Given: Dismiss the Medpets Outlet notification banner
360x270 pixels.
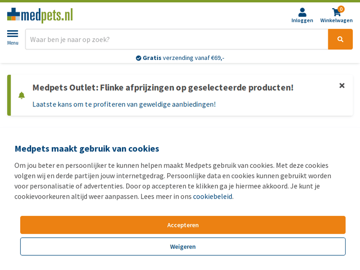Looking at the screenshot, I should pos(342,85).
